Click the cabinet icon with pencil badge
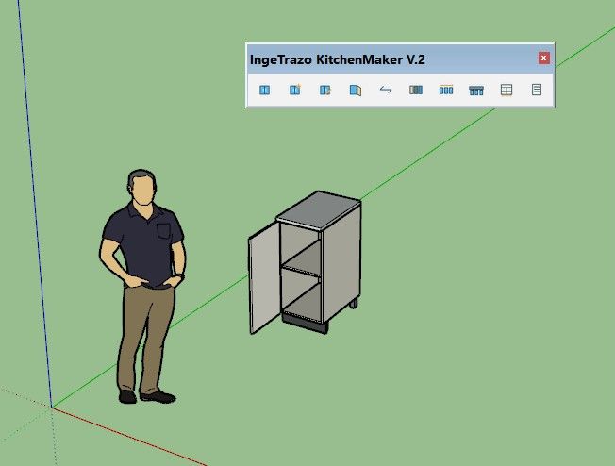The width and height of the screenshot is (615, 466). coord(325,91)
